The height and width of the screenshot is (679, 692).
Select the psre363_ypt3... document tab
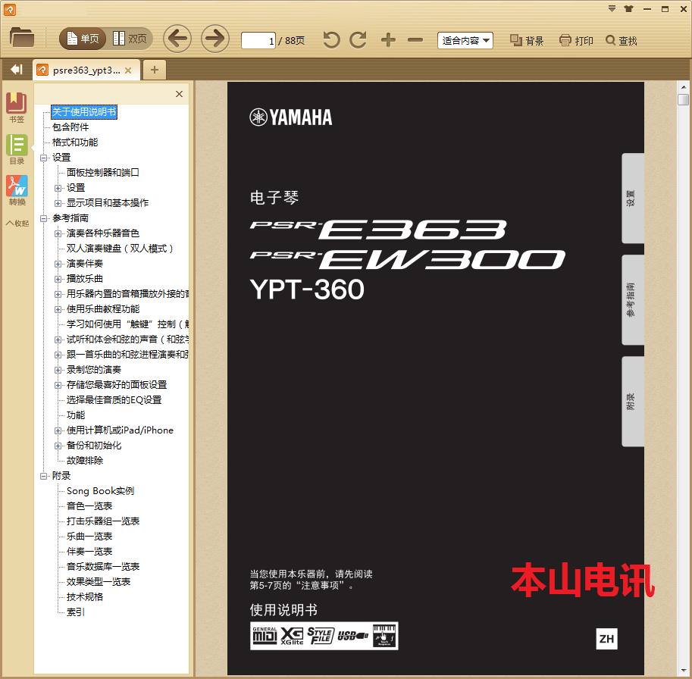point(86,70)
